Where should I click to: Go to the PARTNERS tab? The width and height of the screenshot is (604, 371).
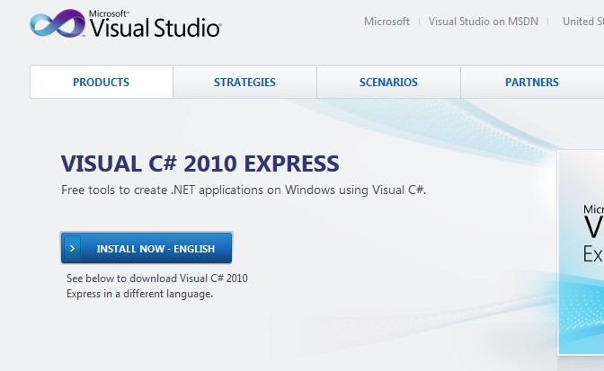click(532, 82)
